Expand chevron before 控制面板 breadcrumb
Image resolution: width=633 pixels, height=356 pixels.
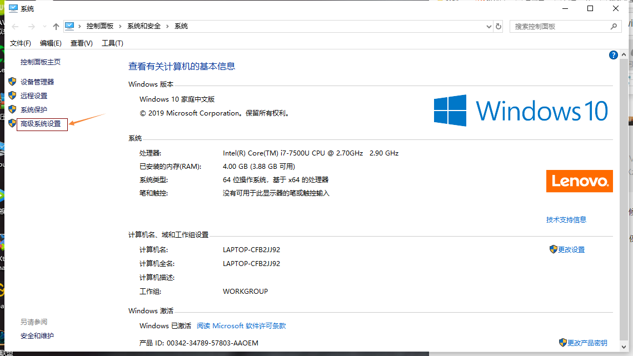[79, 26]
